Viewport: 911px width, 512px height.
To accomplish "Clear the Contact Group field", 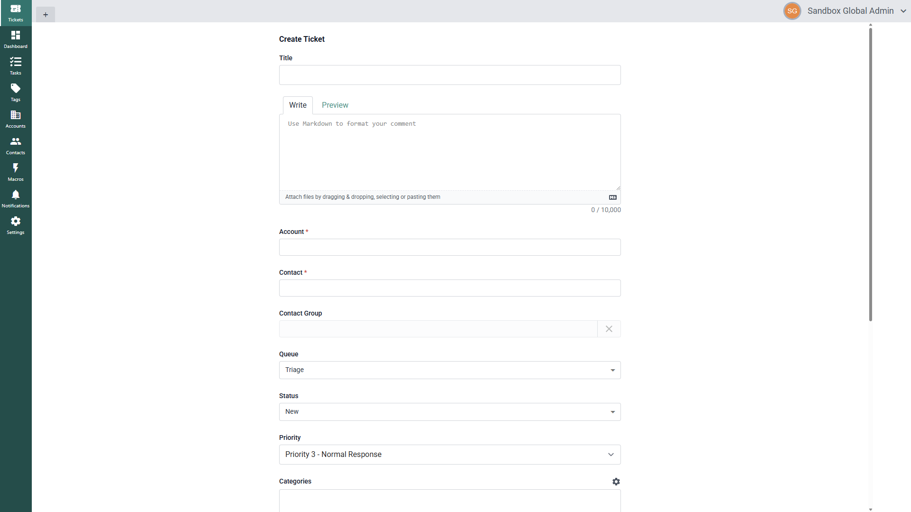I will (x=609, y=329).
